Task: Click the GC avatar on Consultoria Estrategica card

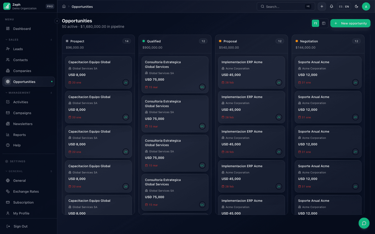Action: (202, 87)
